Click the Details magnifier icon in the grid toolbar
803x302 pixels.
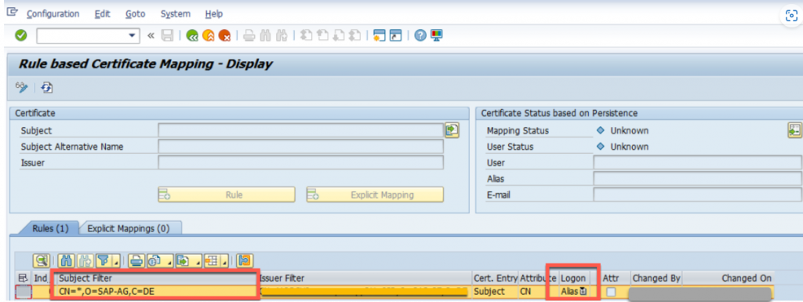(42, 261)
